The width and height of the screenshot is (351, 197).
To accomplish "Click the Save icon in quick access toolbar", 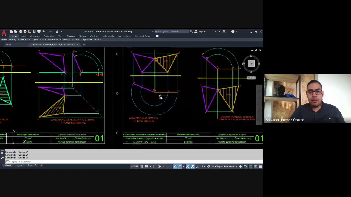I will coord(20,31).
